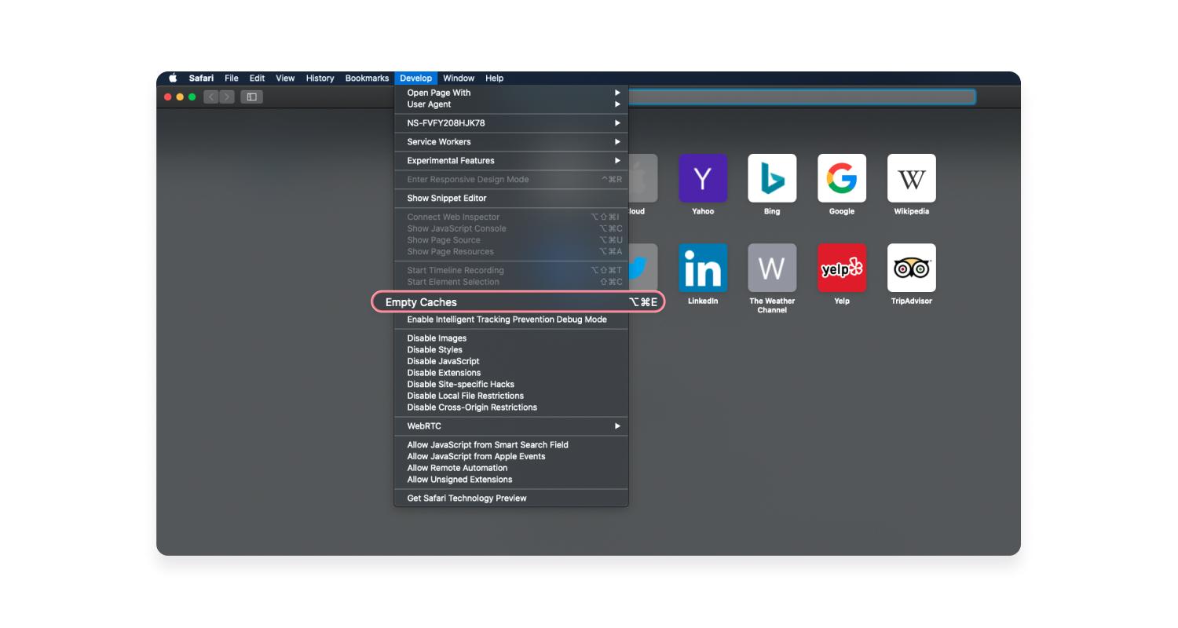Choose Get Safari Technology Preview
This screenshot has width=1178, height=628.
(x=511, y=498)
